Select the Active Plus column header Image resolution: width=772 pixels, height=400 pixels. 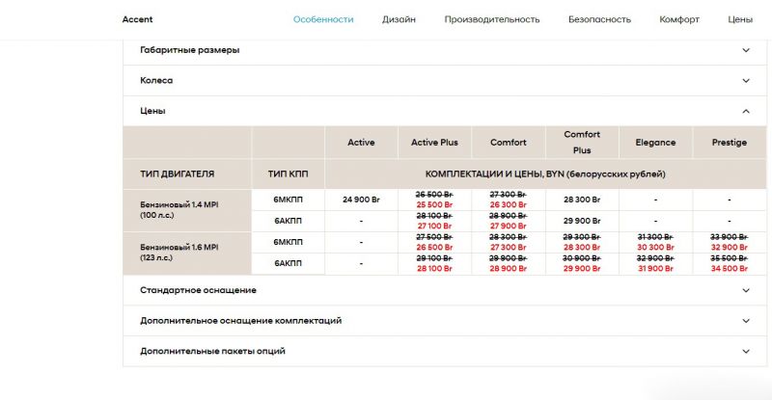(434, 143)
